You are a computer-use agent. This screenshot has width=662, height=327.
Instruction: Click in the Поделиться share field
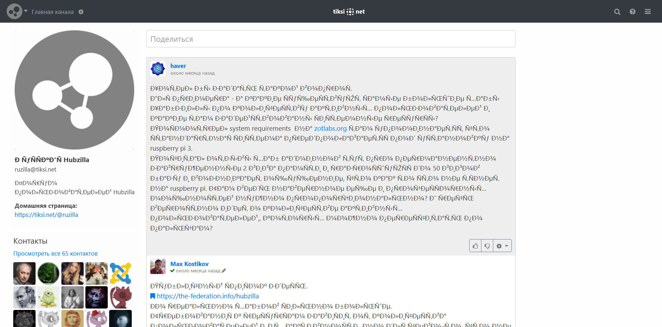point(330,39)
